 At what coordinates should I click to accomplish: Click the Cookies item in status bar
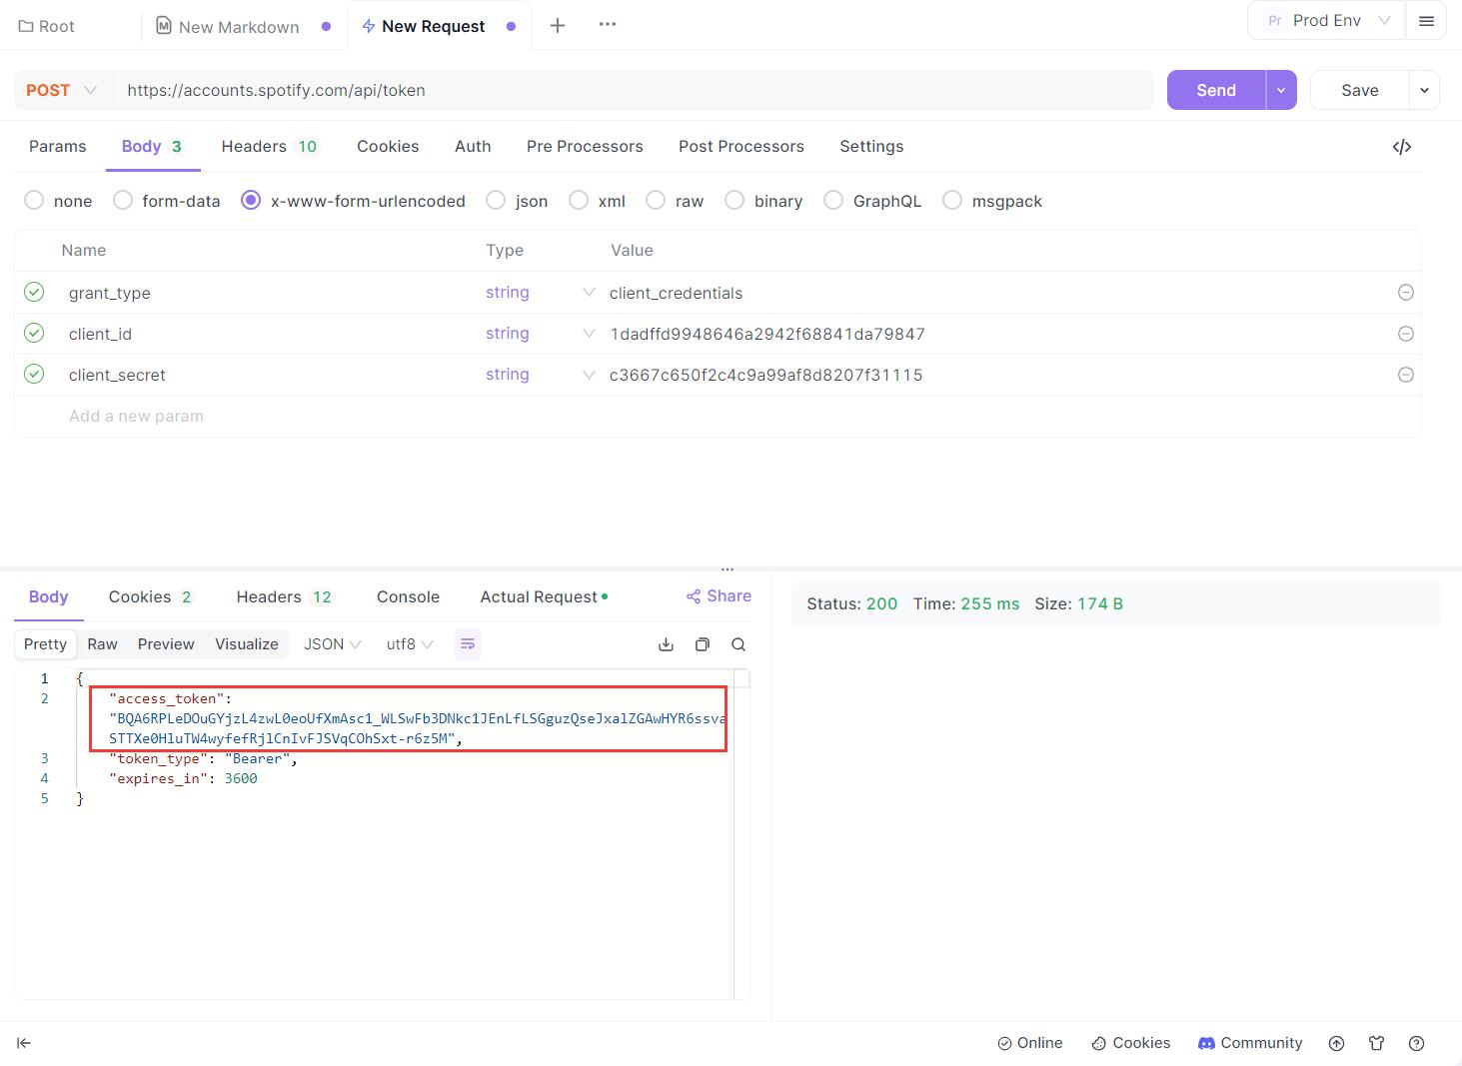point(1130,1043)
